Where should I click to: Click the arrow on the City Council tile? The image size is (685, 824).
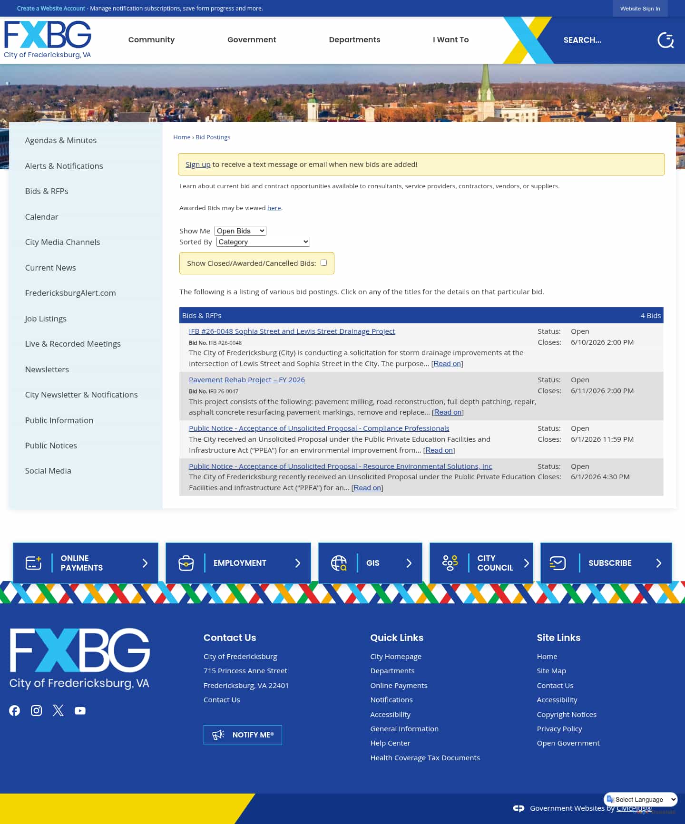pos(527,563)
